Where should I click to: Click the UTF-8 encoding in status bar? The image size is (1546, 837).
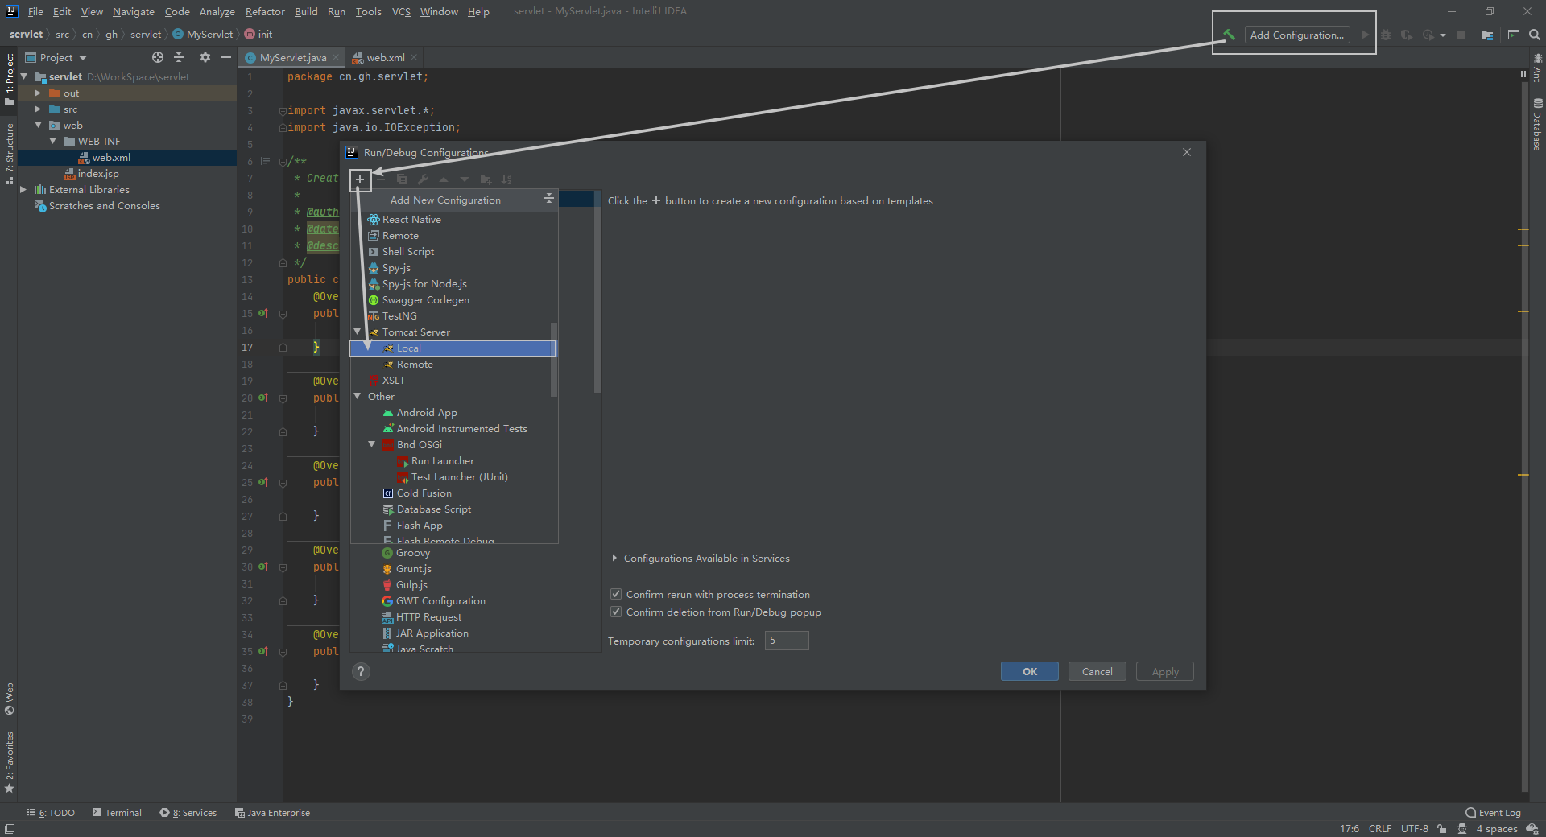[x=1414, y=828]
